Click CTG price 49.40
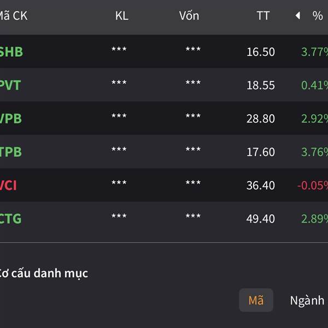Image resolution: width=328 pixels, height=328 pixels. (260, 219)
